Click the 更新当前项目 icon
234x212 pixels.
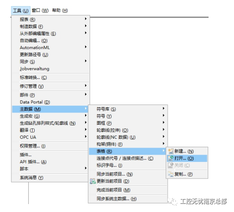(x=93, y=181)
